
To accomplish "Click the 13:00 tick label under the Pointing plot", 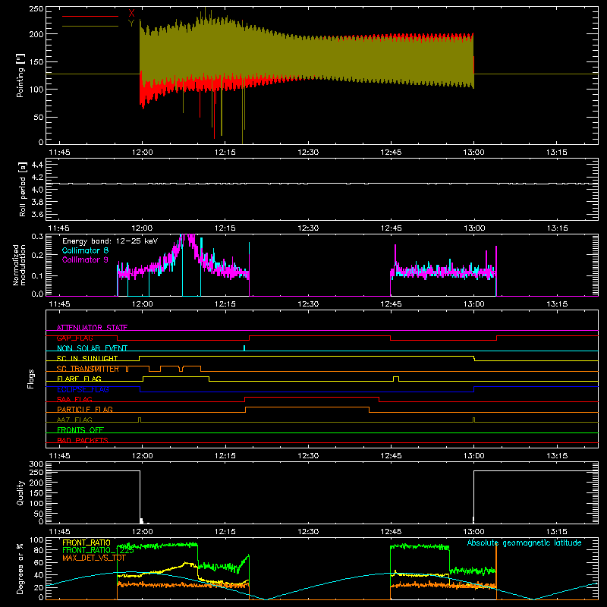I will pos(473,153).
